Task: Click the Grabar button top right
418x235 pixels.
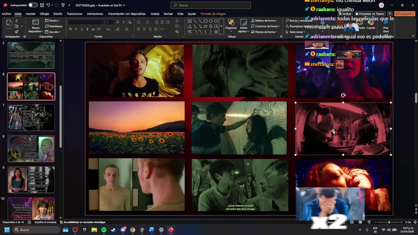Action: [x=345, y=14]
